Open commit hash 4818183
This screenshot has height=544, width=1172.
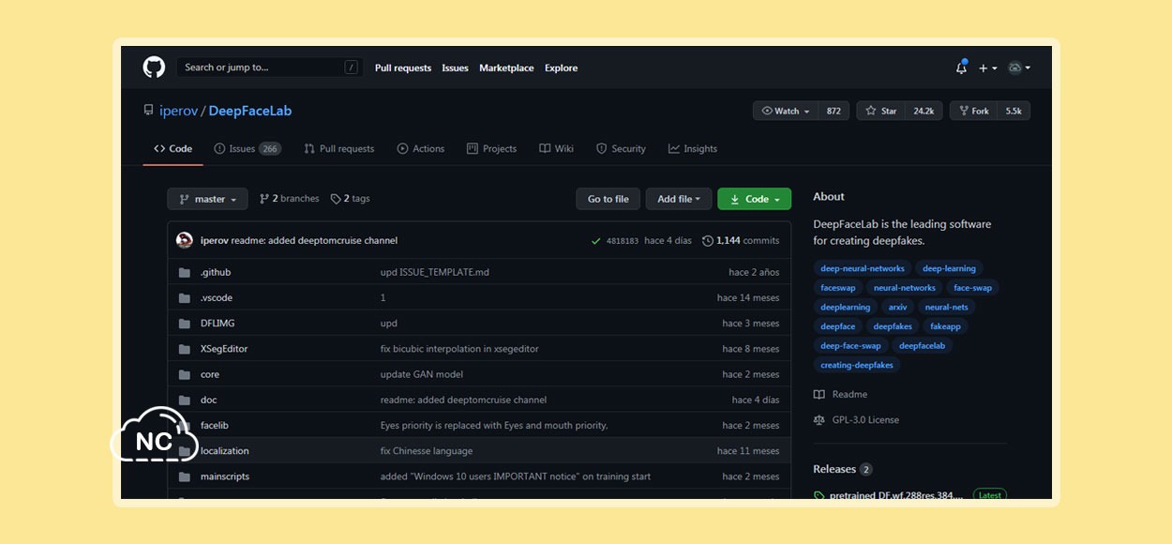[x=623, y=241]
